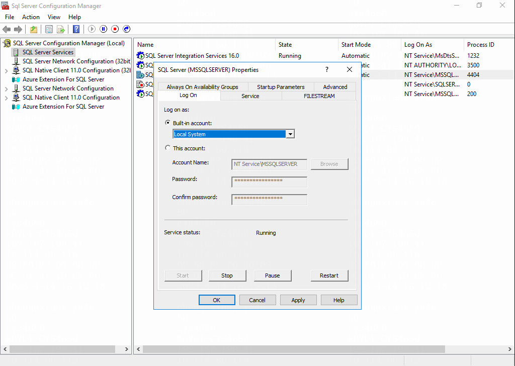Click the right scroll arrow of the tree panel scrollbar
This screenshot has width=515, height=366.
point(127,349)
